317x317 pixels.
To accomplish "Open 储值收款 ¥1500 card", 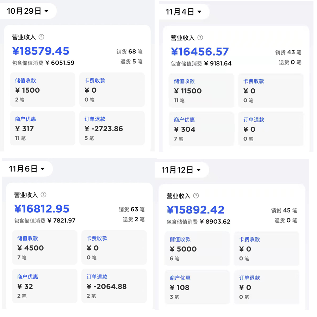I will (x=43, y=90).
